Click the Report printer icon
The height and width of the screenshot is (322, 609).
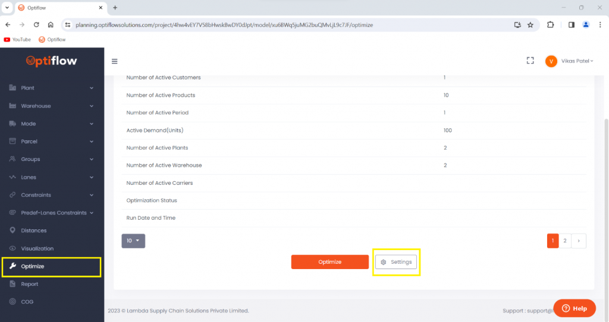(13, 284)
